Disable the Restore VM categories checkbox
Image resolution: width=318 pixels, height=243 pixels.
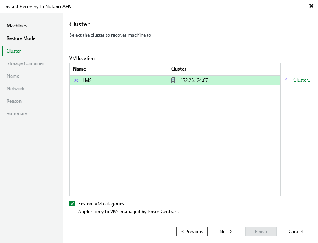pos(73,203)
